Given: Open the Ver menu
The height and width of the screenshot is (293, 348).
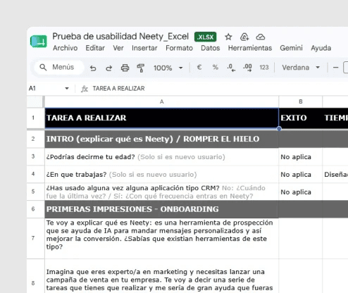Looking at the screenshot, I should pyautogui.click(x=118, y=48).
